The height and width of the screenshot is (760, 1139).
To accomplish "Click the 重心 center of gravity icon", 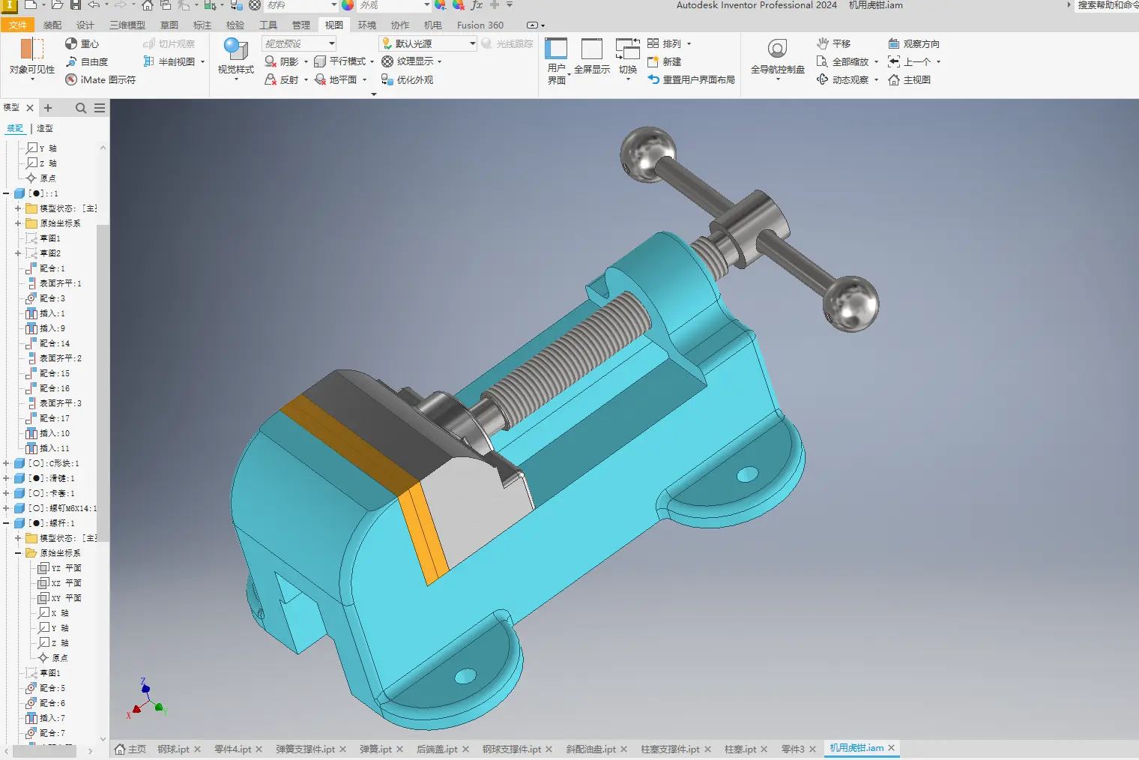I will click(71, 43).
